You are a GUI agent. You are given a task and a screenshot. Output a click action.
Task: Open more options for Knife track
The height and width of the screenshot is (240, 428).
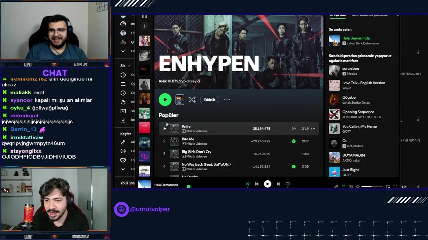click(x=313, y=128)
